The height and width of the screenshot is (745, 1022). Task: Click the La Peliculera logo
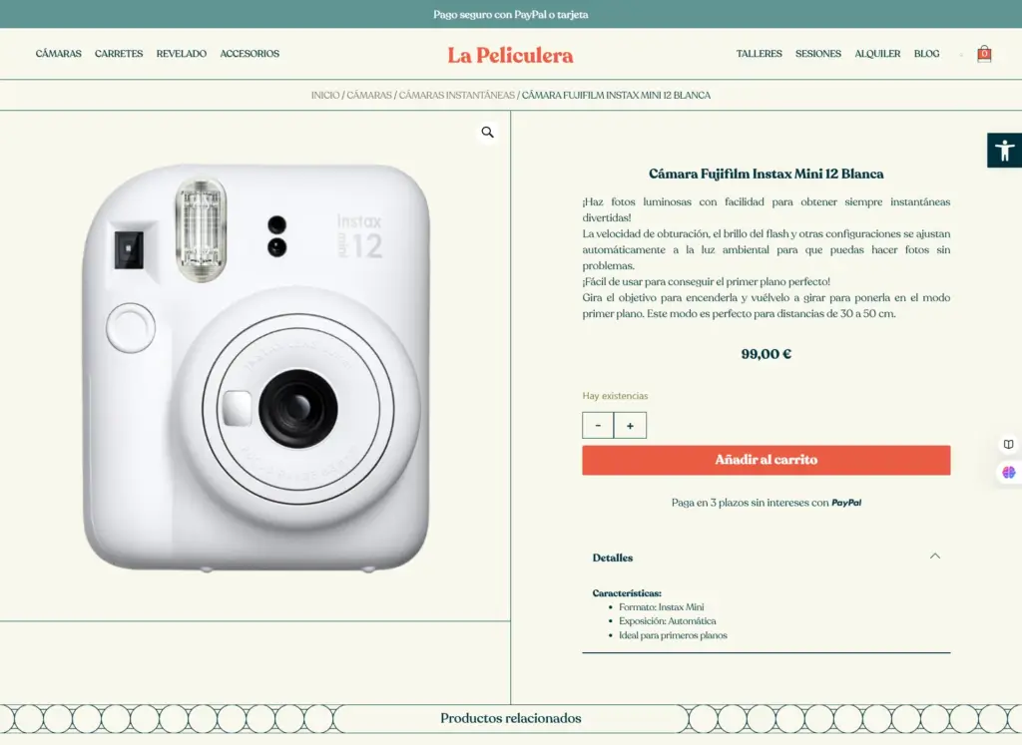[510, 55]
